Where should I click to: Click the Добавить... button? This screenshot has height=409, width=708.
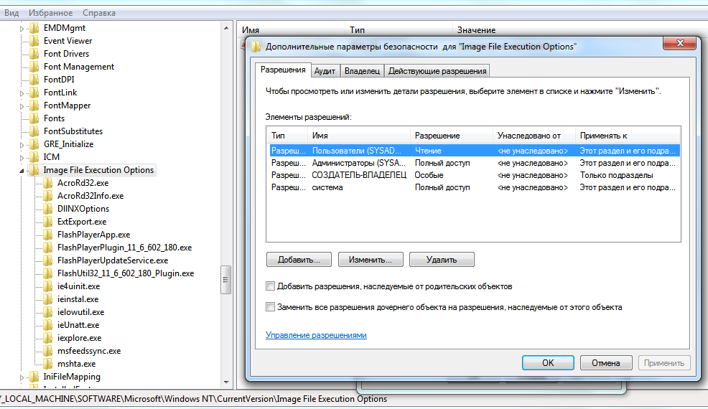tap(299, 260)
